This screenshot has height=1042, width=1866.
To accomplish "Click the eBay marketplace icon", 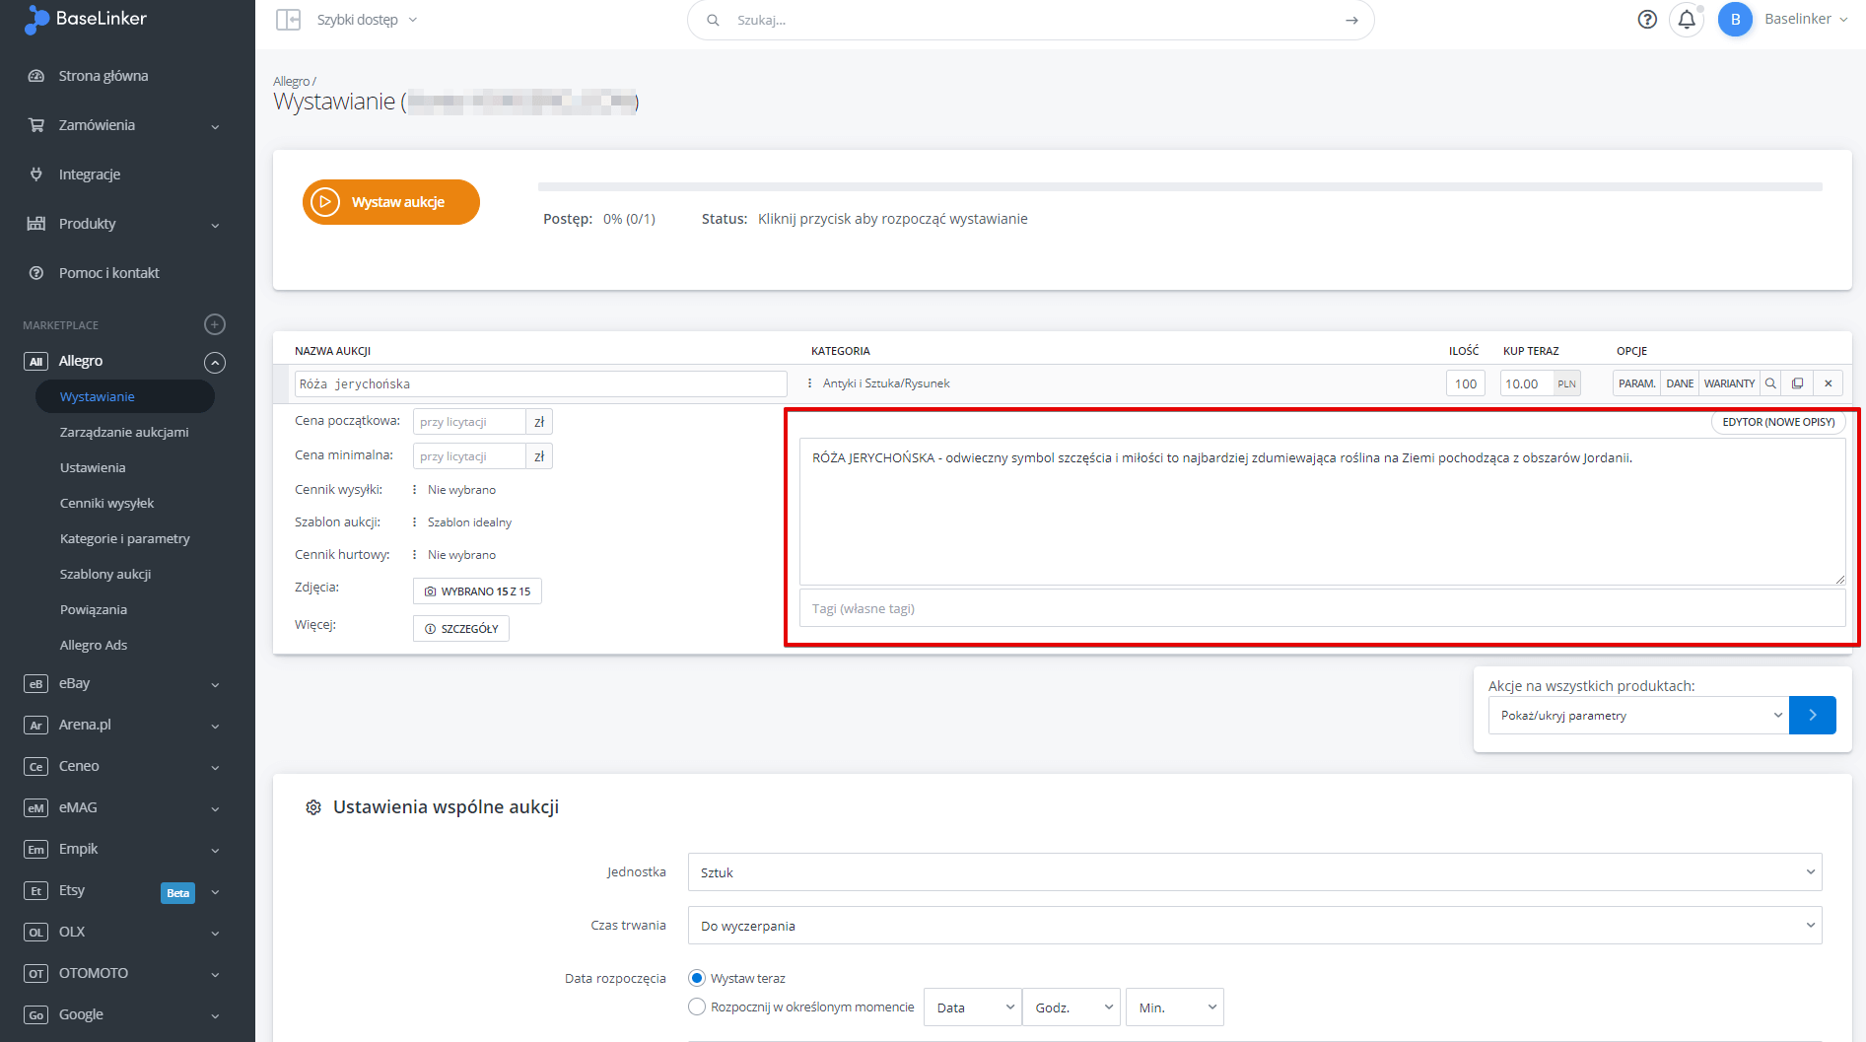I will pyautogui.click(x=35, y=684).
